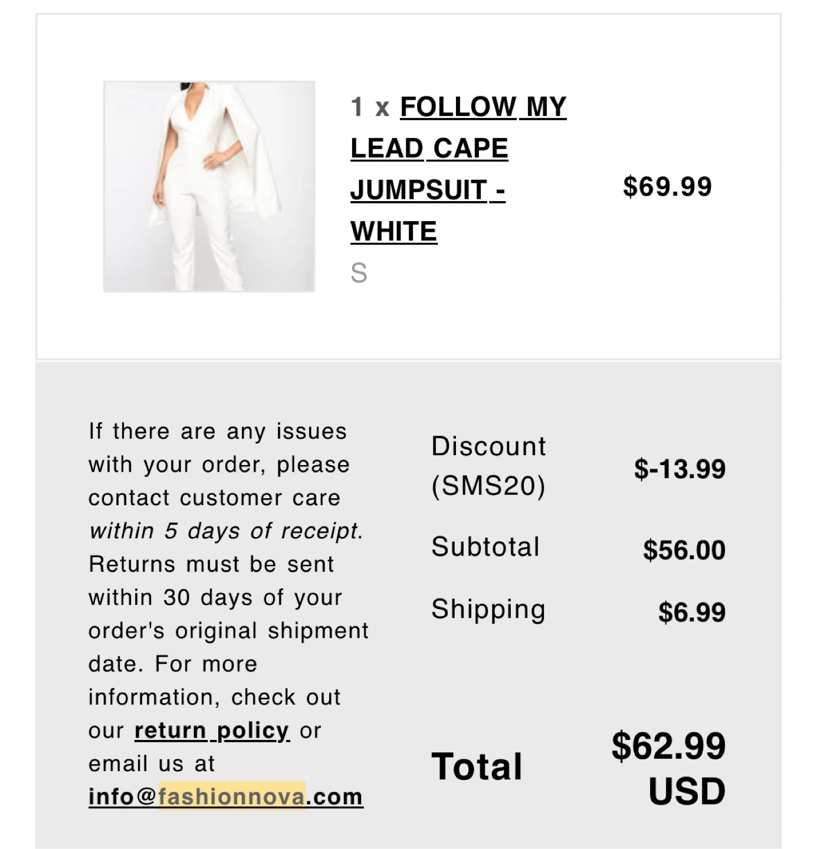The height and width of the screenshot is (849, 817).
Task: Click the 'within 30 days of your' text line
Action: click(215, 598)
